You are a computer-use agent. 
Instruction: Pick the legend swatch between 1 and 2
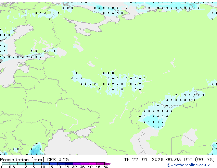pos(22,164)
